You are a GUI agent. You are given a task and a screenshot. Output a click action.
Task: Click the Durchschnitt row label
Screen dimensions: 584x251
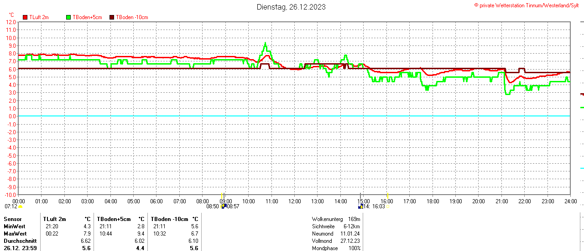pos(18,241)
